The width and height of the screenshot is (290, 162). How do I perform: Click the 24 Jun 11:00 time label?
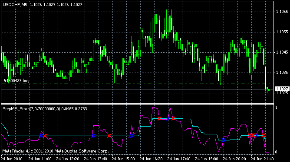coord(40,159)
